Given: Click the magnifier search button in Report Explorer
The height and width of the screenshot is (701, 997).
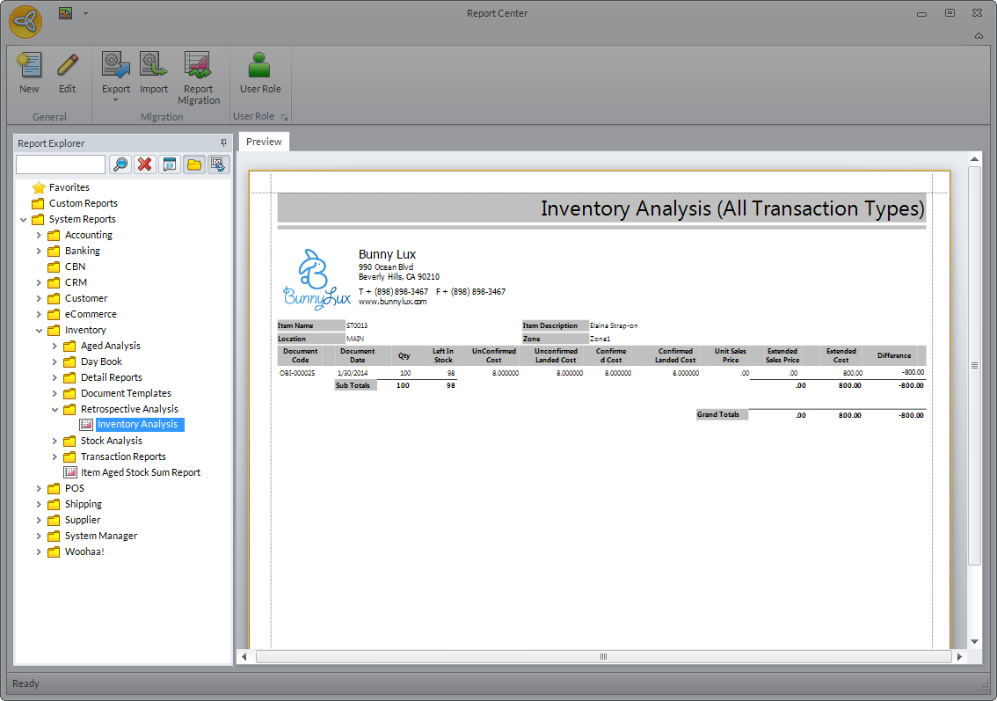Looking at the screenshot, I should 120,164.
